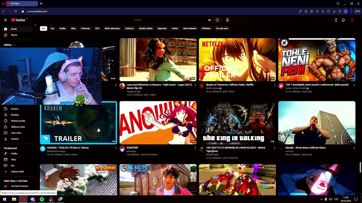Image resolution: width=362 pixels, height=203 pixels.
Task: Open Opera Aria AI button
Action: [x=357, y=11]
